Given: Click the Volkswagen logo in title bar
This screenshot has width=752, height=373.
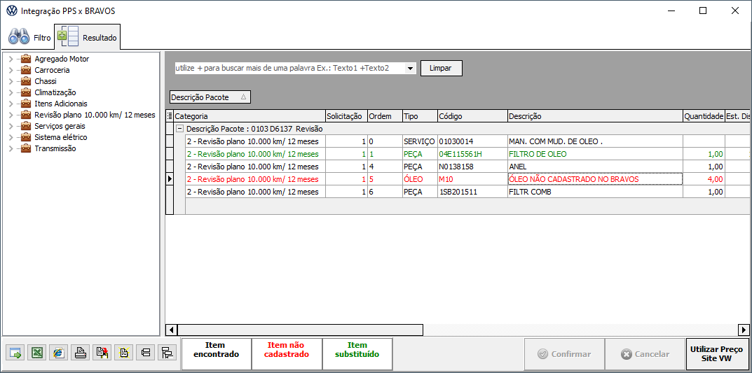Looking at the screenshot, I should (x=11, y=10).
